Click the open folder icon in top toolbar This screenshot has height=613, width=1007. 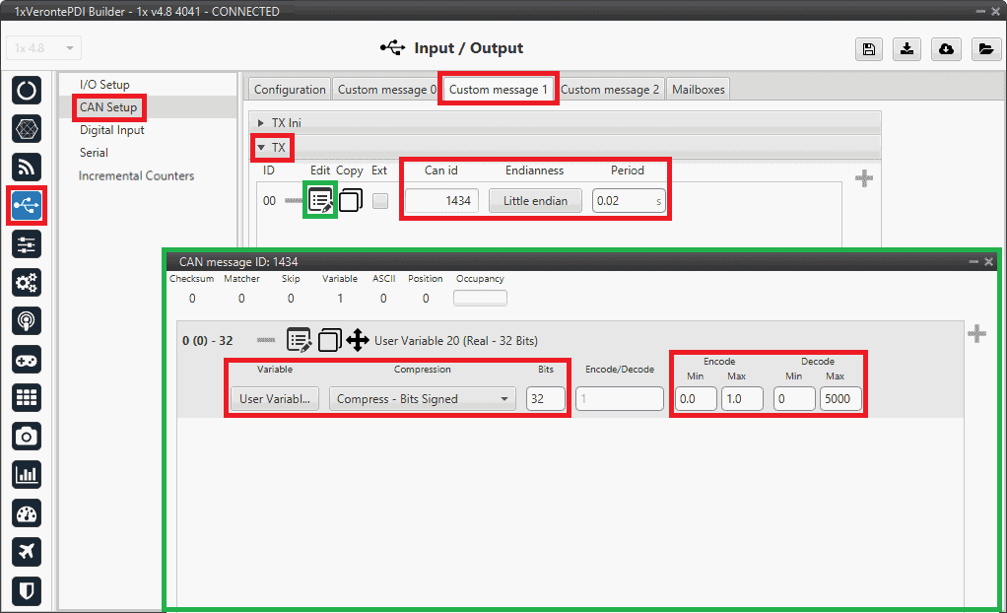[x=984, y=49]
